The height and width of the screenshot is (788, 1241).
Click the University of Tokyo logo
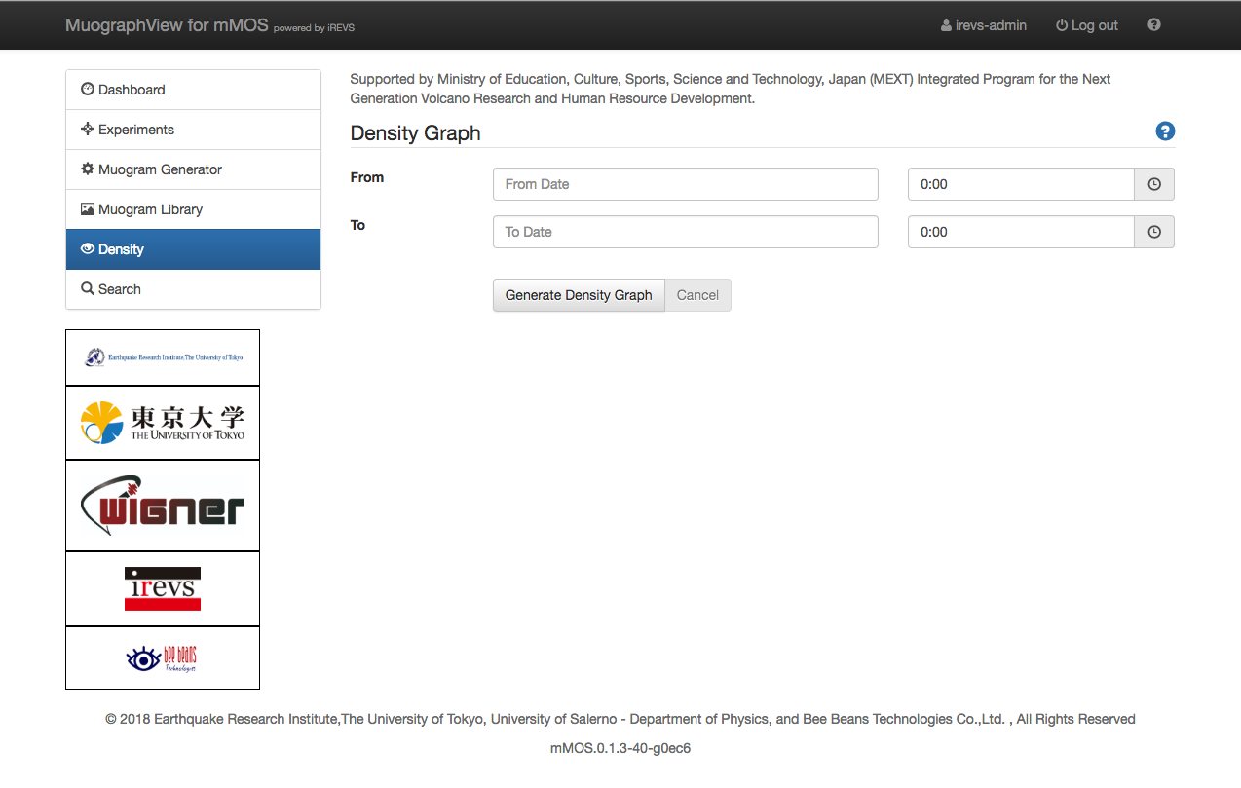pyautogui.click(x=163, y=423)
